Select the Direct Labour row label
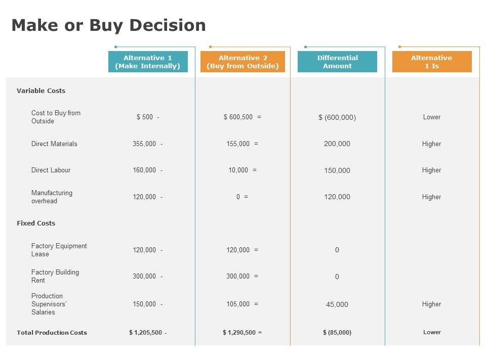The image size is (486, 364). point(51,170)
